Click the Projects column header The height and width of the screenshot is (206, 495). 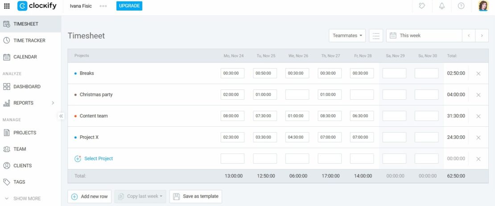82,56
